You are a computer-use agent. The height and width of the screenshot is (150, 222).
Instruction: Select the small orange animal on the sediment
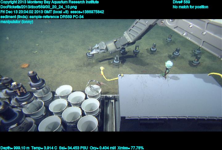pos(25,65)
